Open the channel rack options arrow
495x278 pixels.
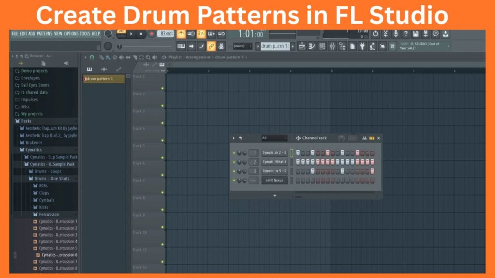coord(233,138)
